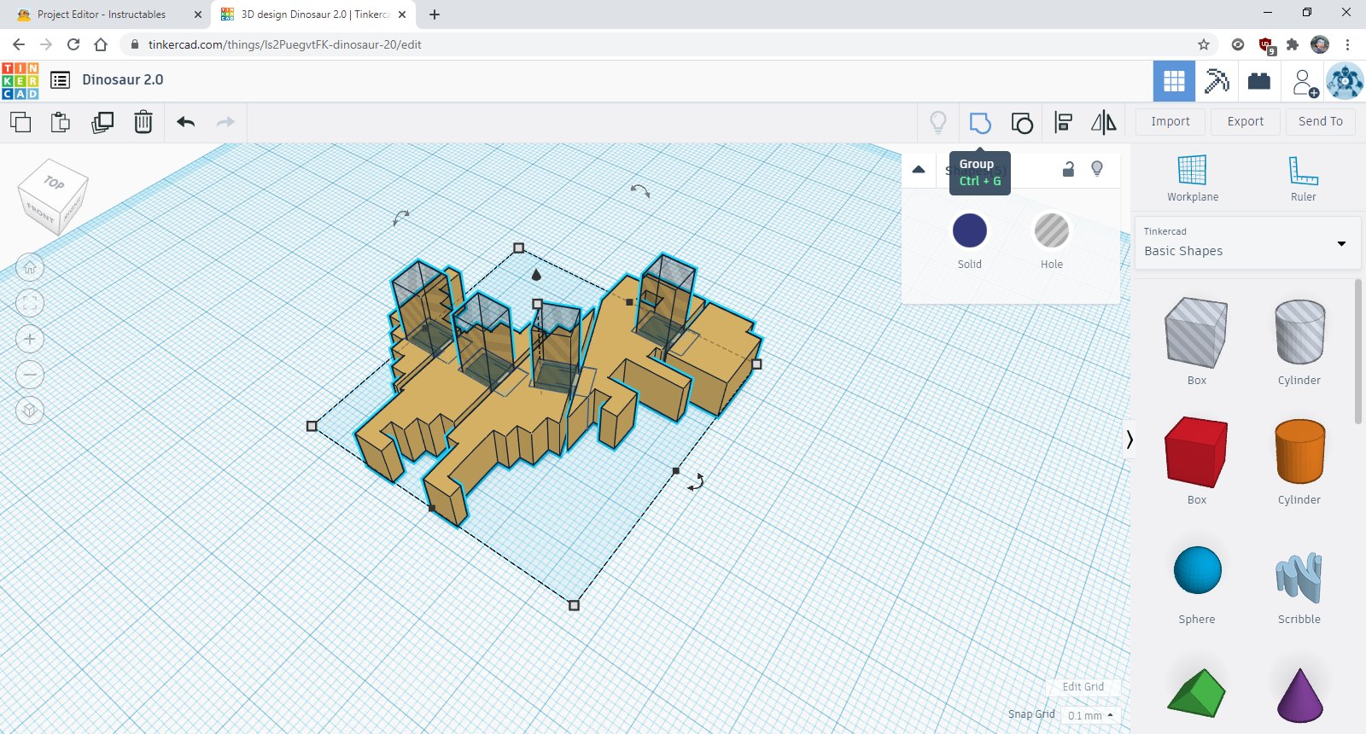The image size is (1366, 734).
Task: Click the Send To button
Action: coord(1320,122)
